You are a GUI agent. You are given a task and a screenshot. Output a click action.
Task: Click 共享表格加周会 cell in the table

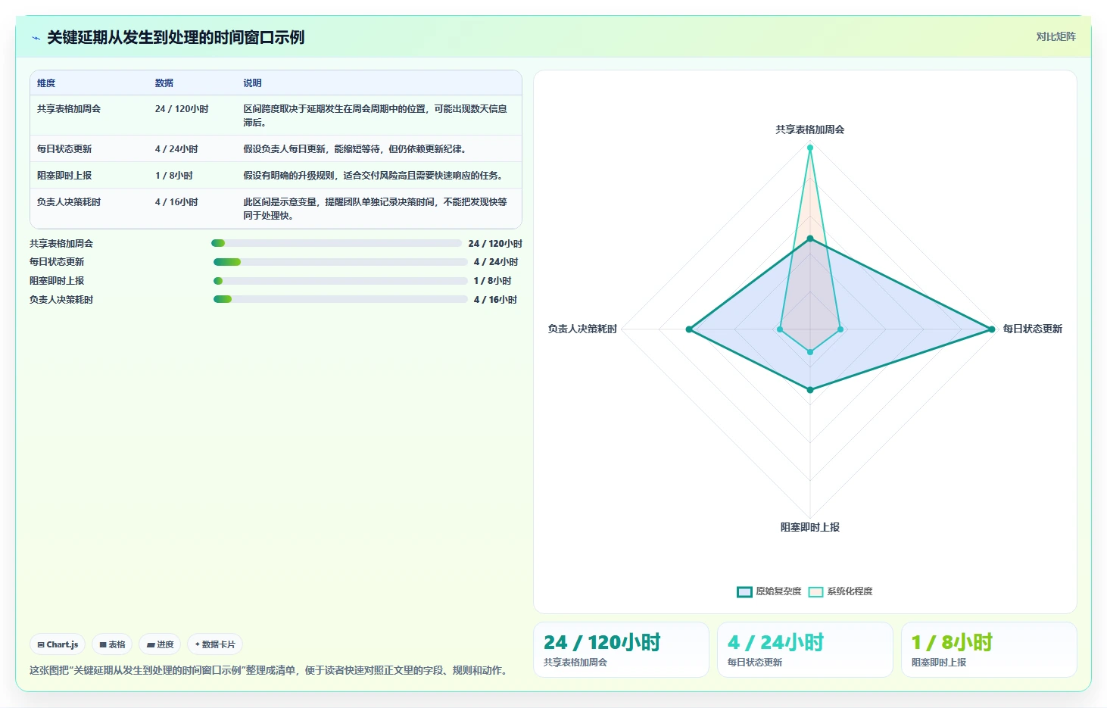[69, 109]
